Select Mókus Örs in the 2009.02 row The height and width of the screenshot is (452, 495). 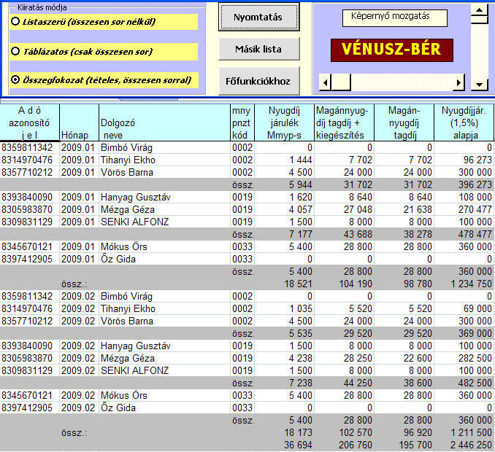click(x=124, y=396)
